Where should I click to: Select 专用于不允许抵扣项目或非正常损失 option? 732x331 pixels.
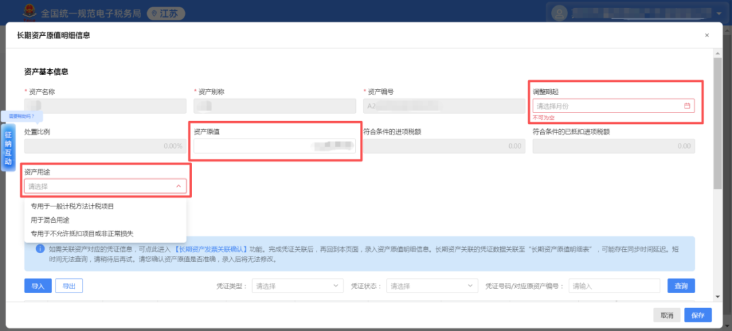click(x=105, y=233)
